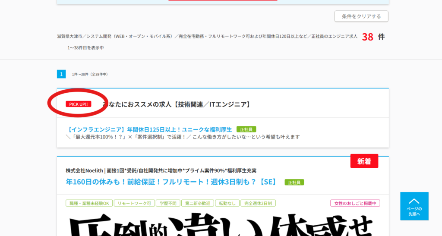Click 正社員 badge beside the SE job title
The height and width of the screenshot is (236, 442).
pyautogui.click(x=294, y=183)
